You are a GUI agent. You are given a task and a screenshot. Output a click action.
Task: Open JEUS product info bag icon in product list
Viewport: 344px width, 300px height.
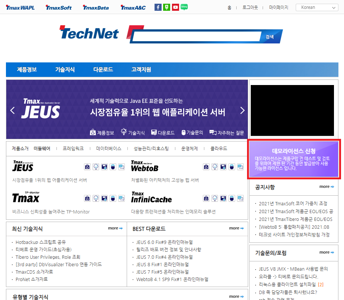point(87,167)
